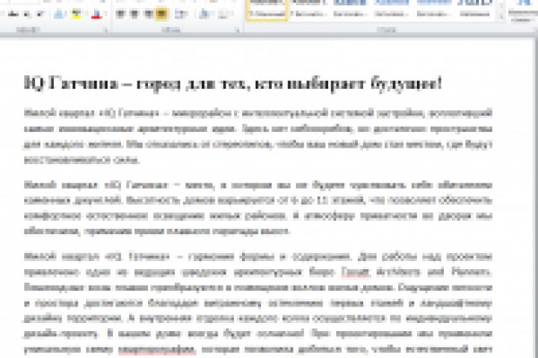Apply red font color
The image size is (538, 358).
[97, 14]
